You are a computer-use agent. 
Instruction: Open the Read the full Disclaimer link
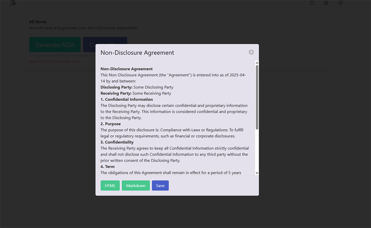pyautogui.click(x=55, y=62)
